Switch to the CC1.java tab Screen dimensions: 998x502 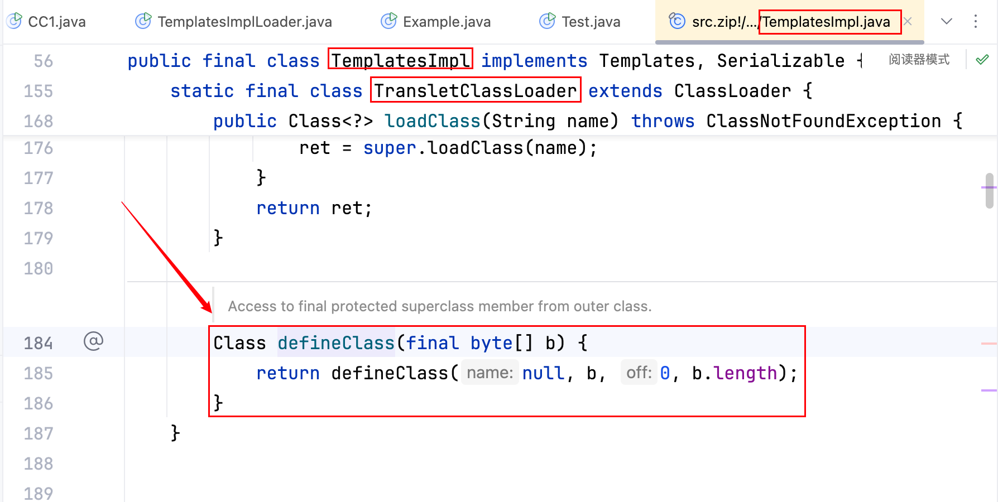56,22
